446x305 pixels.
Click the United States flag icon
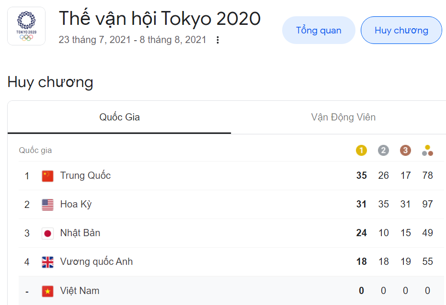[x=47, y=205]
